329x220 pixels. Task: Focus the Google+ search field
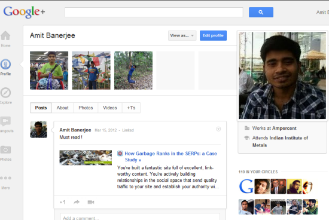pyautogui.click(x=154, y=12)
